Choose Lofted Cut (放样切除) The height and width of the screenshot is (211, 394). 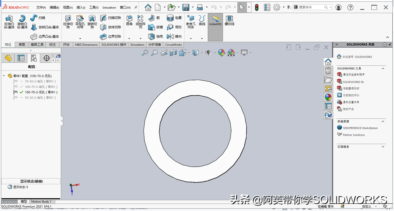tap(111, 27)
